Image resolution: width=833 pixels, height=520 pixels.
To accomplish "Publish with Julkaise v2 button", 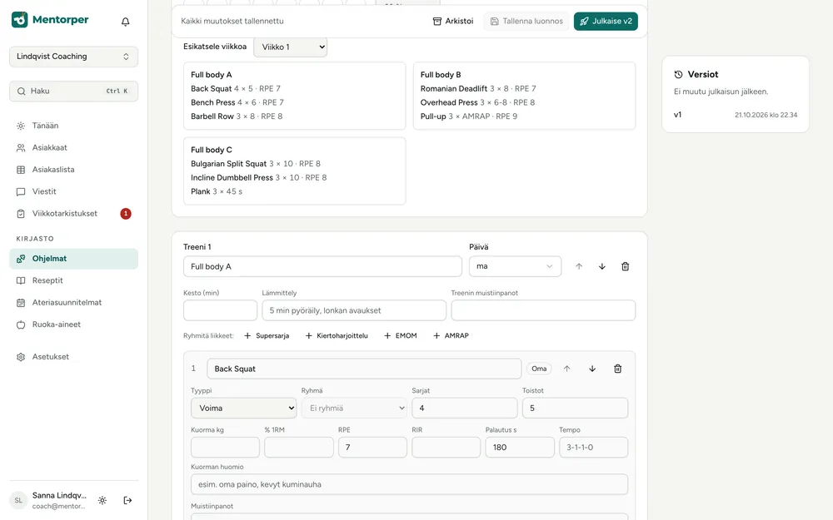I will click(x=606, y=22).
